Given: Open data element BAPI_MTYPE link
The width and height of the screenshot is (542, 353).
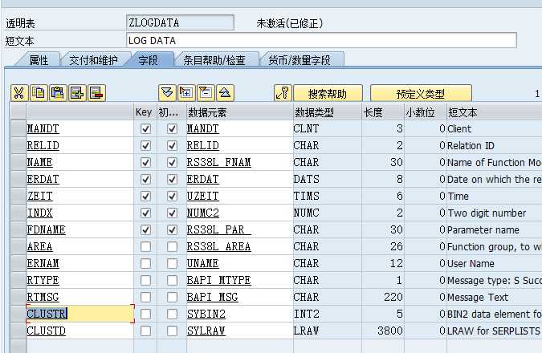Looking at the screenshot, I should [218, 280].
